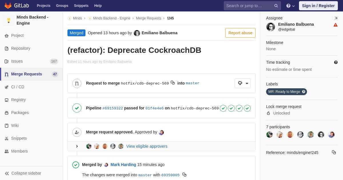Open the Members sidebar item
The width and height of the screenshot is (343, 180).
[x=31, y=151]
